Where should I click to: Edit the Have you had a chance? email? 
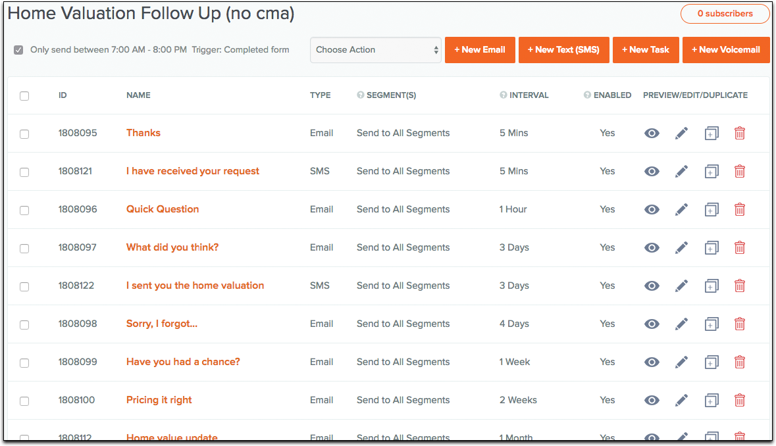(681, 362)
